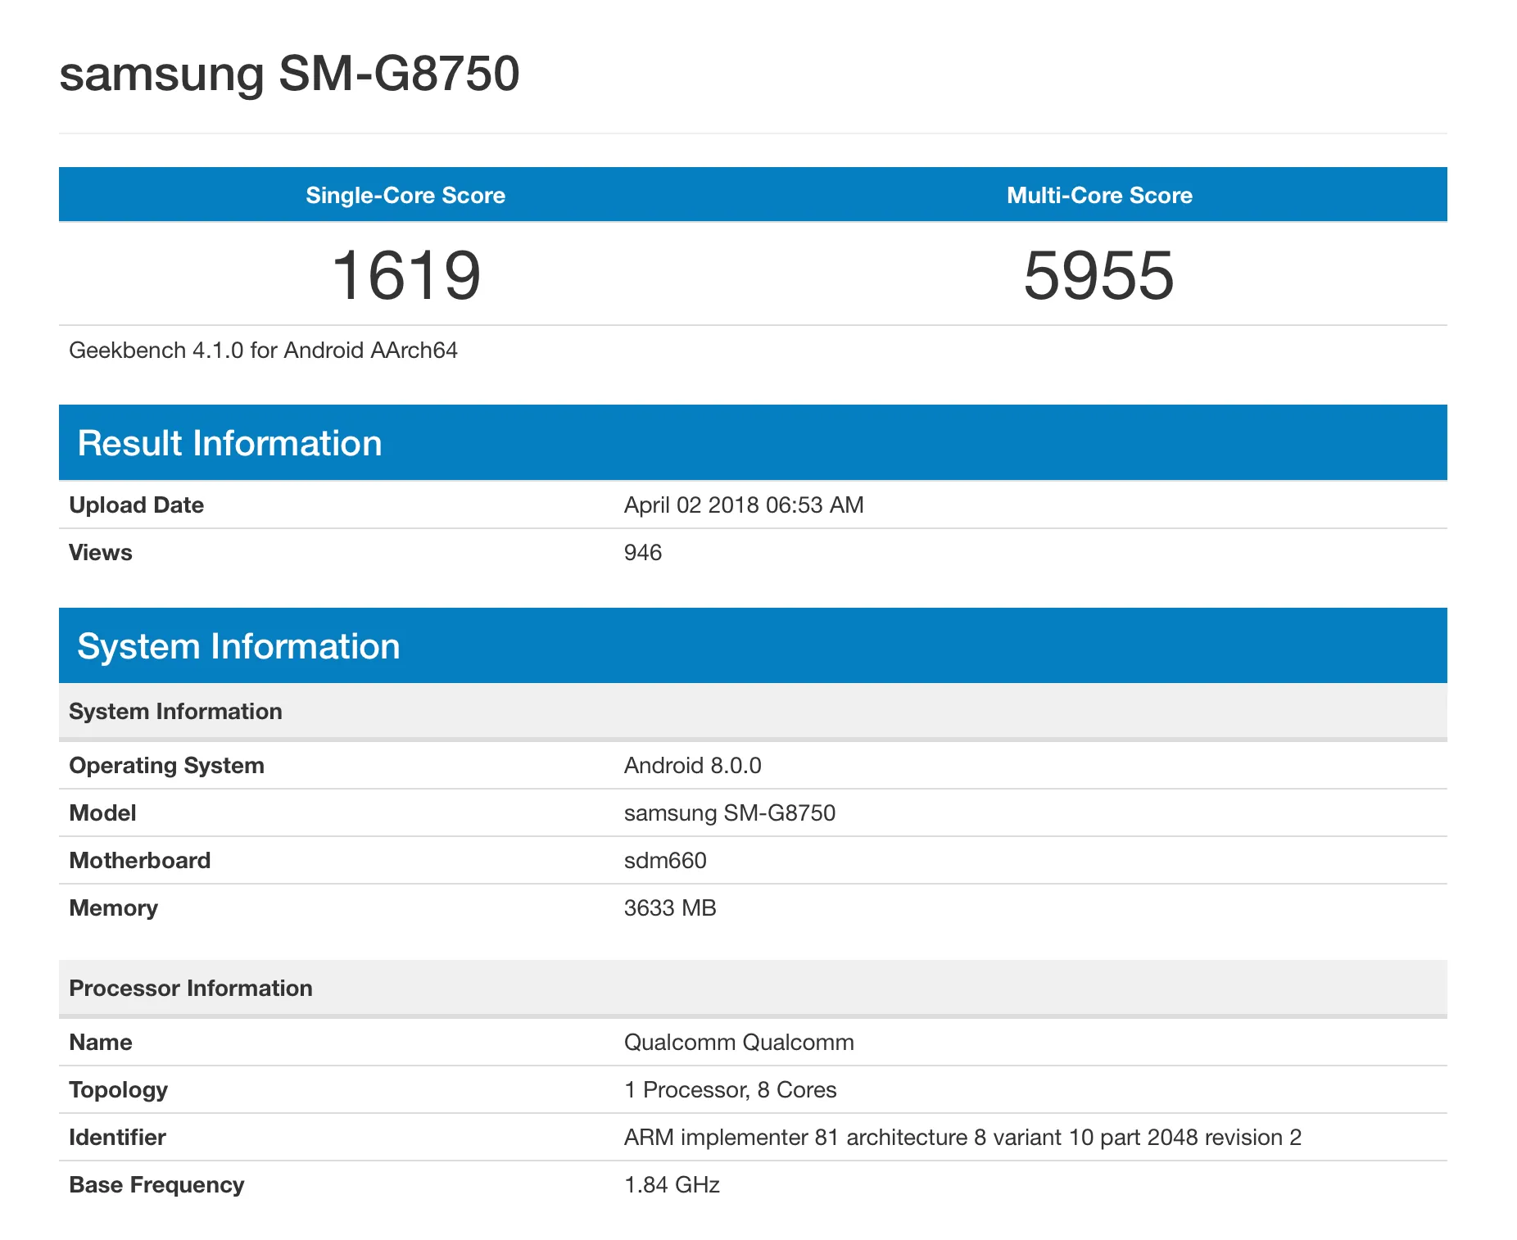Click the 1.84 GHz frequency value
The image size is (1517, 1240).
672,1184
